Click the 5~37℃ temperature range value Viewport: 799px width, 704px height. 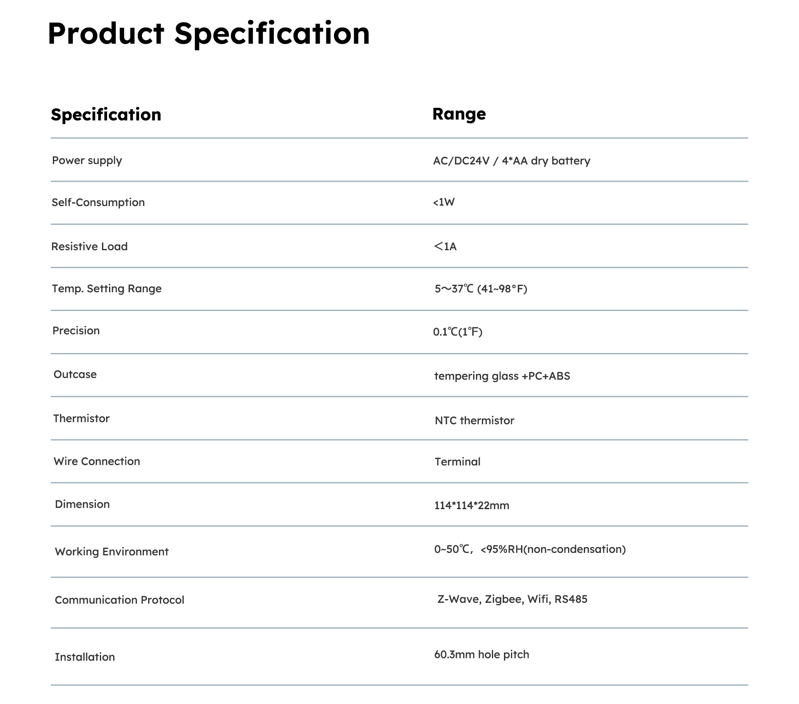pos(481,289)
